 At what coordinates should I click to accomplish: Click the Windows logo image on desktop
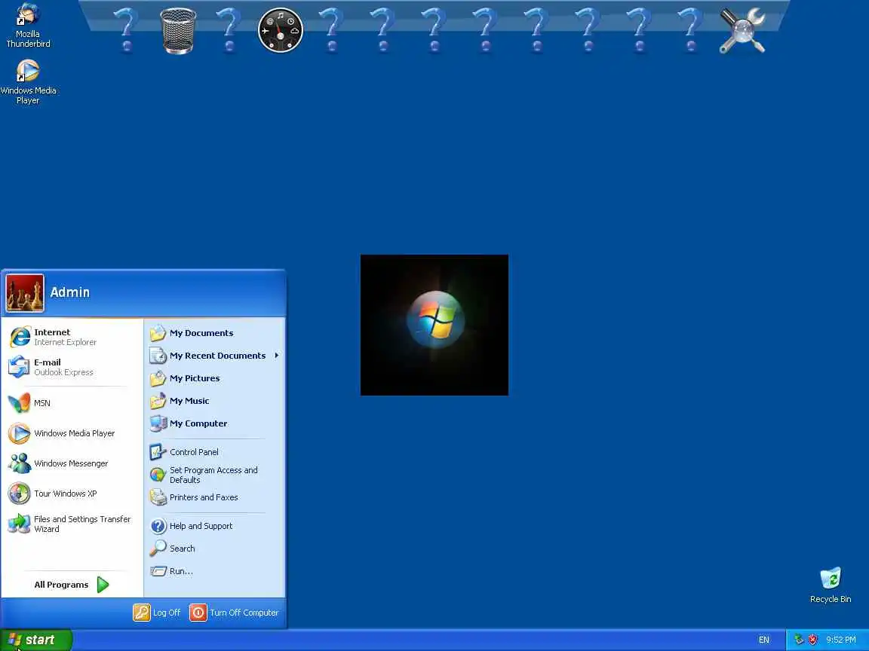tap(434, 325)
